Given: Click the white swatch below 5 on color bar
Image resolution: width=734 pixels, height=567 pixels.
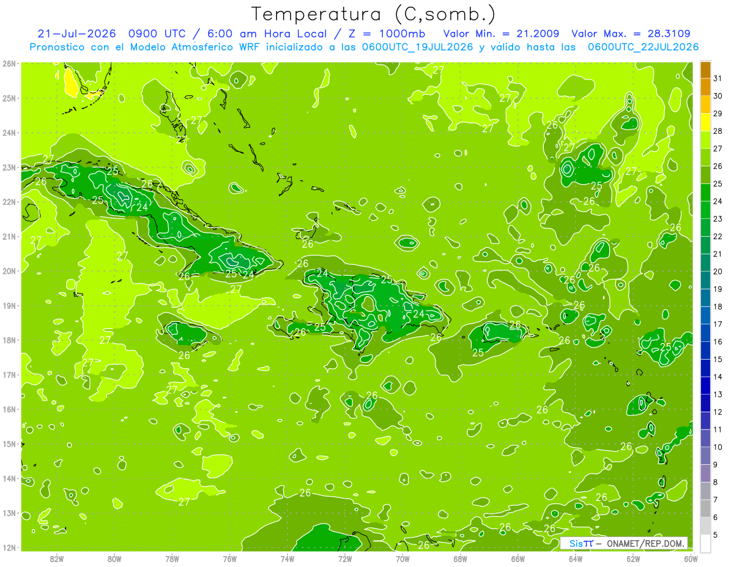Looking at the screenshot, I should click(705, 543).
